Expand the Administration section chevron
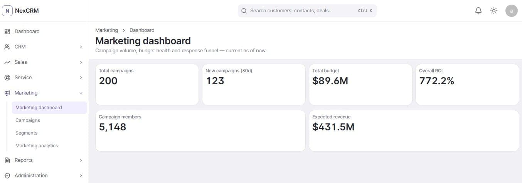 pos(81,176)
